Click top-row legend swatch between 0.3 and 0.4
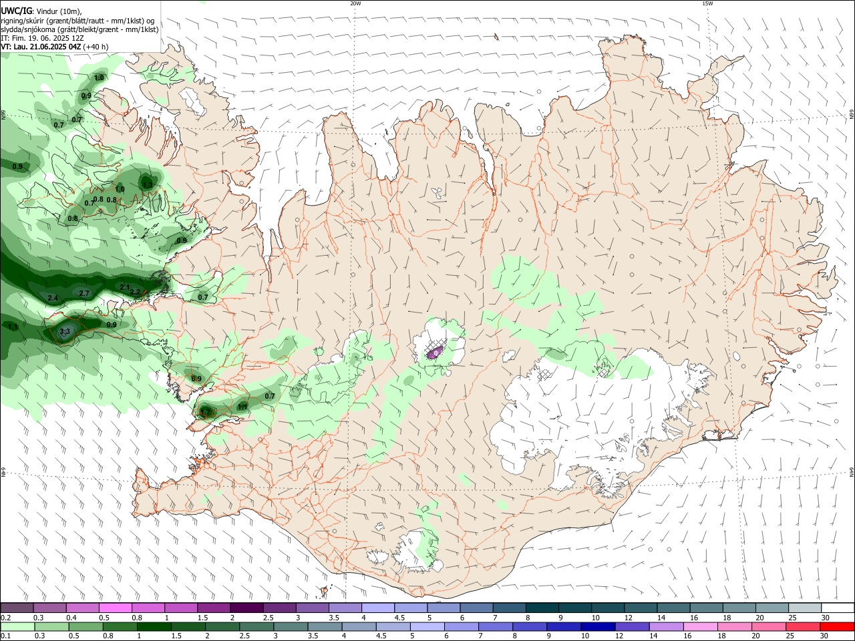855x641 pixels. [50, 608]
